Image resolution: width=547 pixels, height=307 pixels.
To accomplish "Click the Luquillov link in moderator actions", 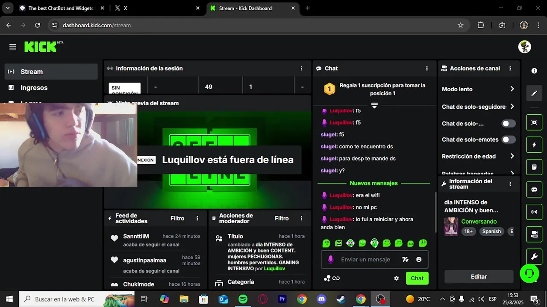I will coord(274,269).
